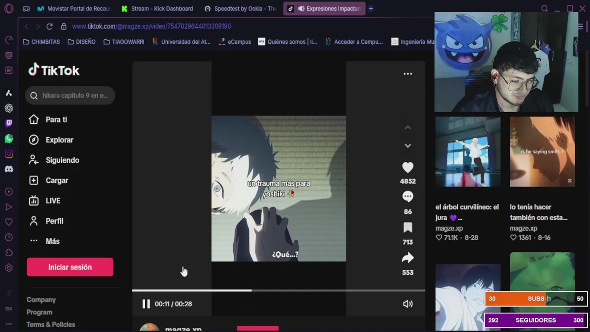Open video options three-dots menu
This screenshot has height=332, width=590.
tap(407, 74)
